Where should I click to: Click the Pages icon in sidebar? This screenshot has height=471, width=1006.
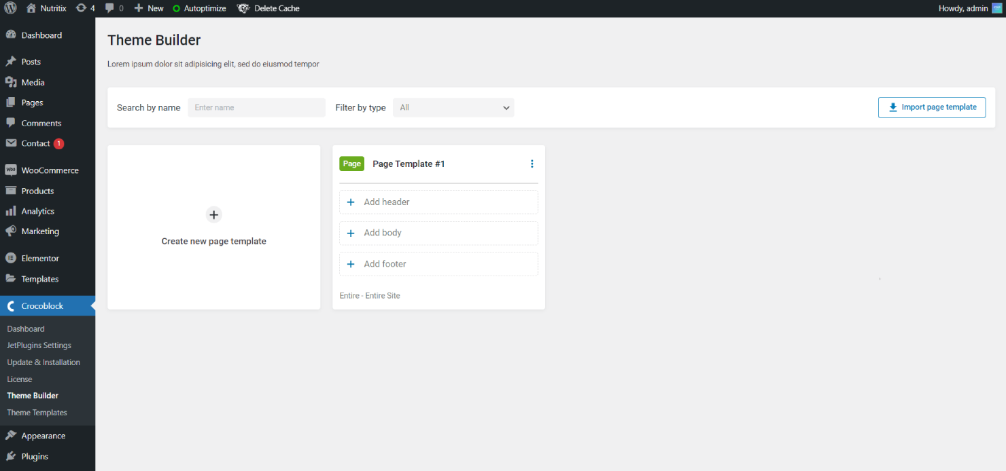coord(11,102)
